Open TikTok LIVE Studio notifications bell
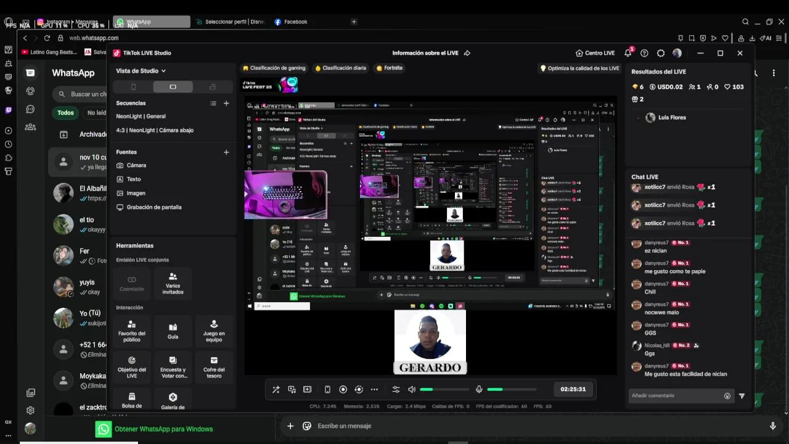Viewport: 789px width, 444px height. (x=628, y=53)
